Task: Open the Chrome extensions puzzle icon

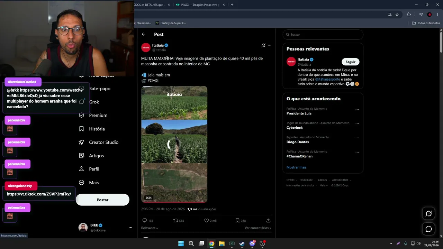Action: click(x=409, y=15)
